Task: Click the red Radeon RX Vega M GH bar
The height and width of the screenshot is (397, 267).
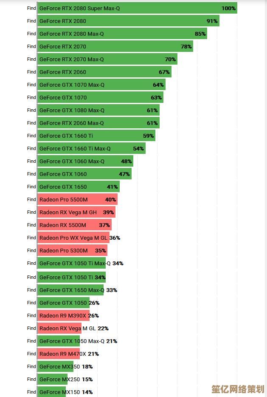Action: click(76, 212)
